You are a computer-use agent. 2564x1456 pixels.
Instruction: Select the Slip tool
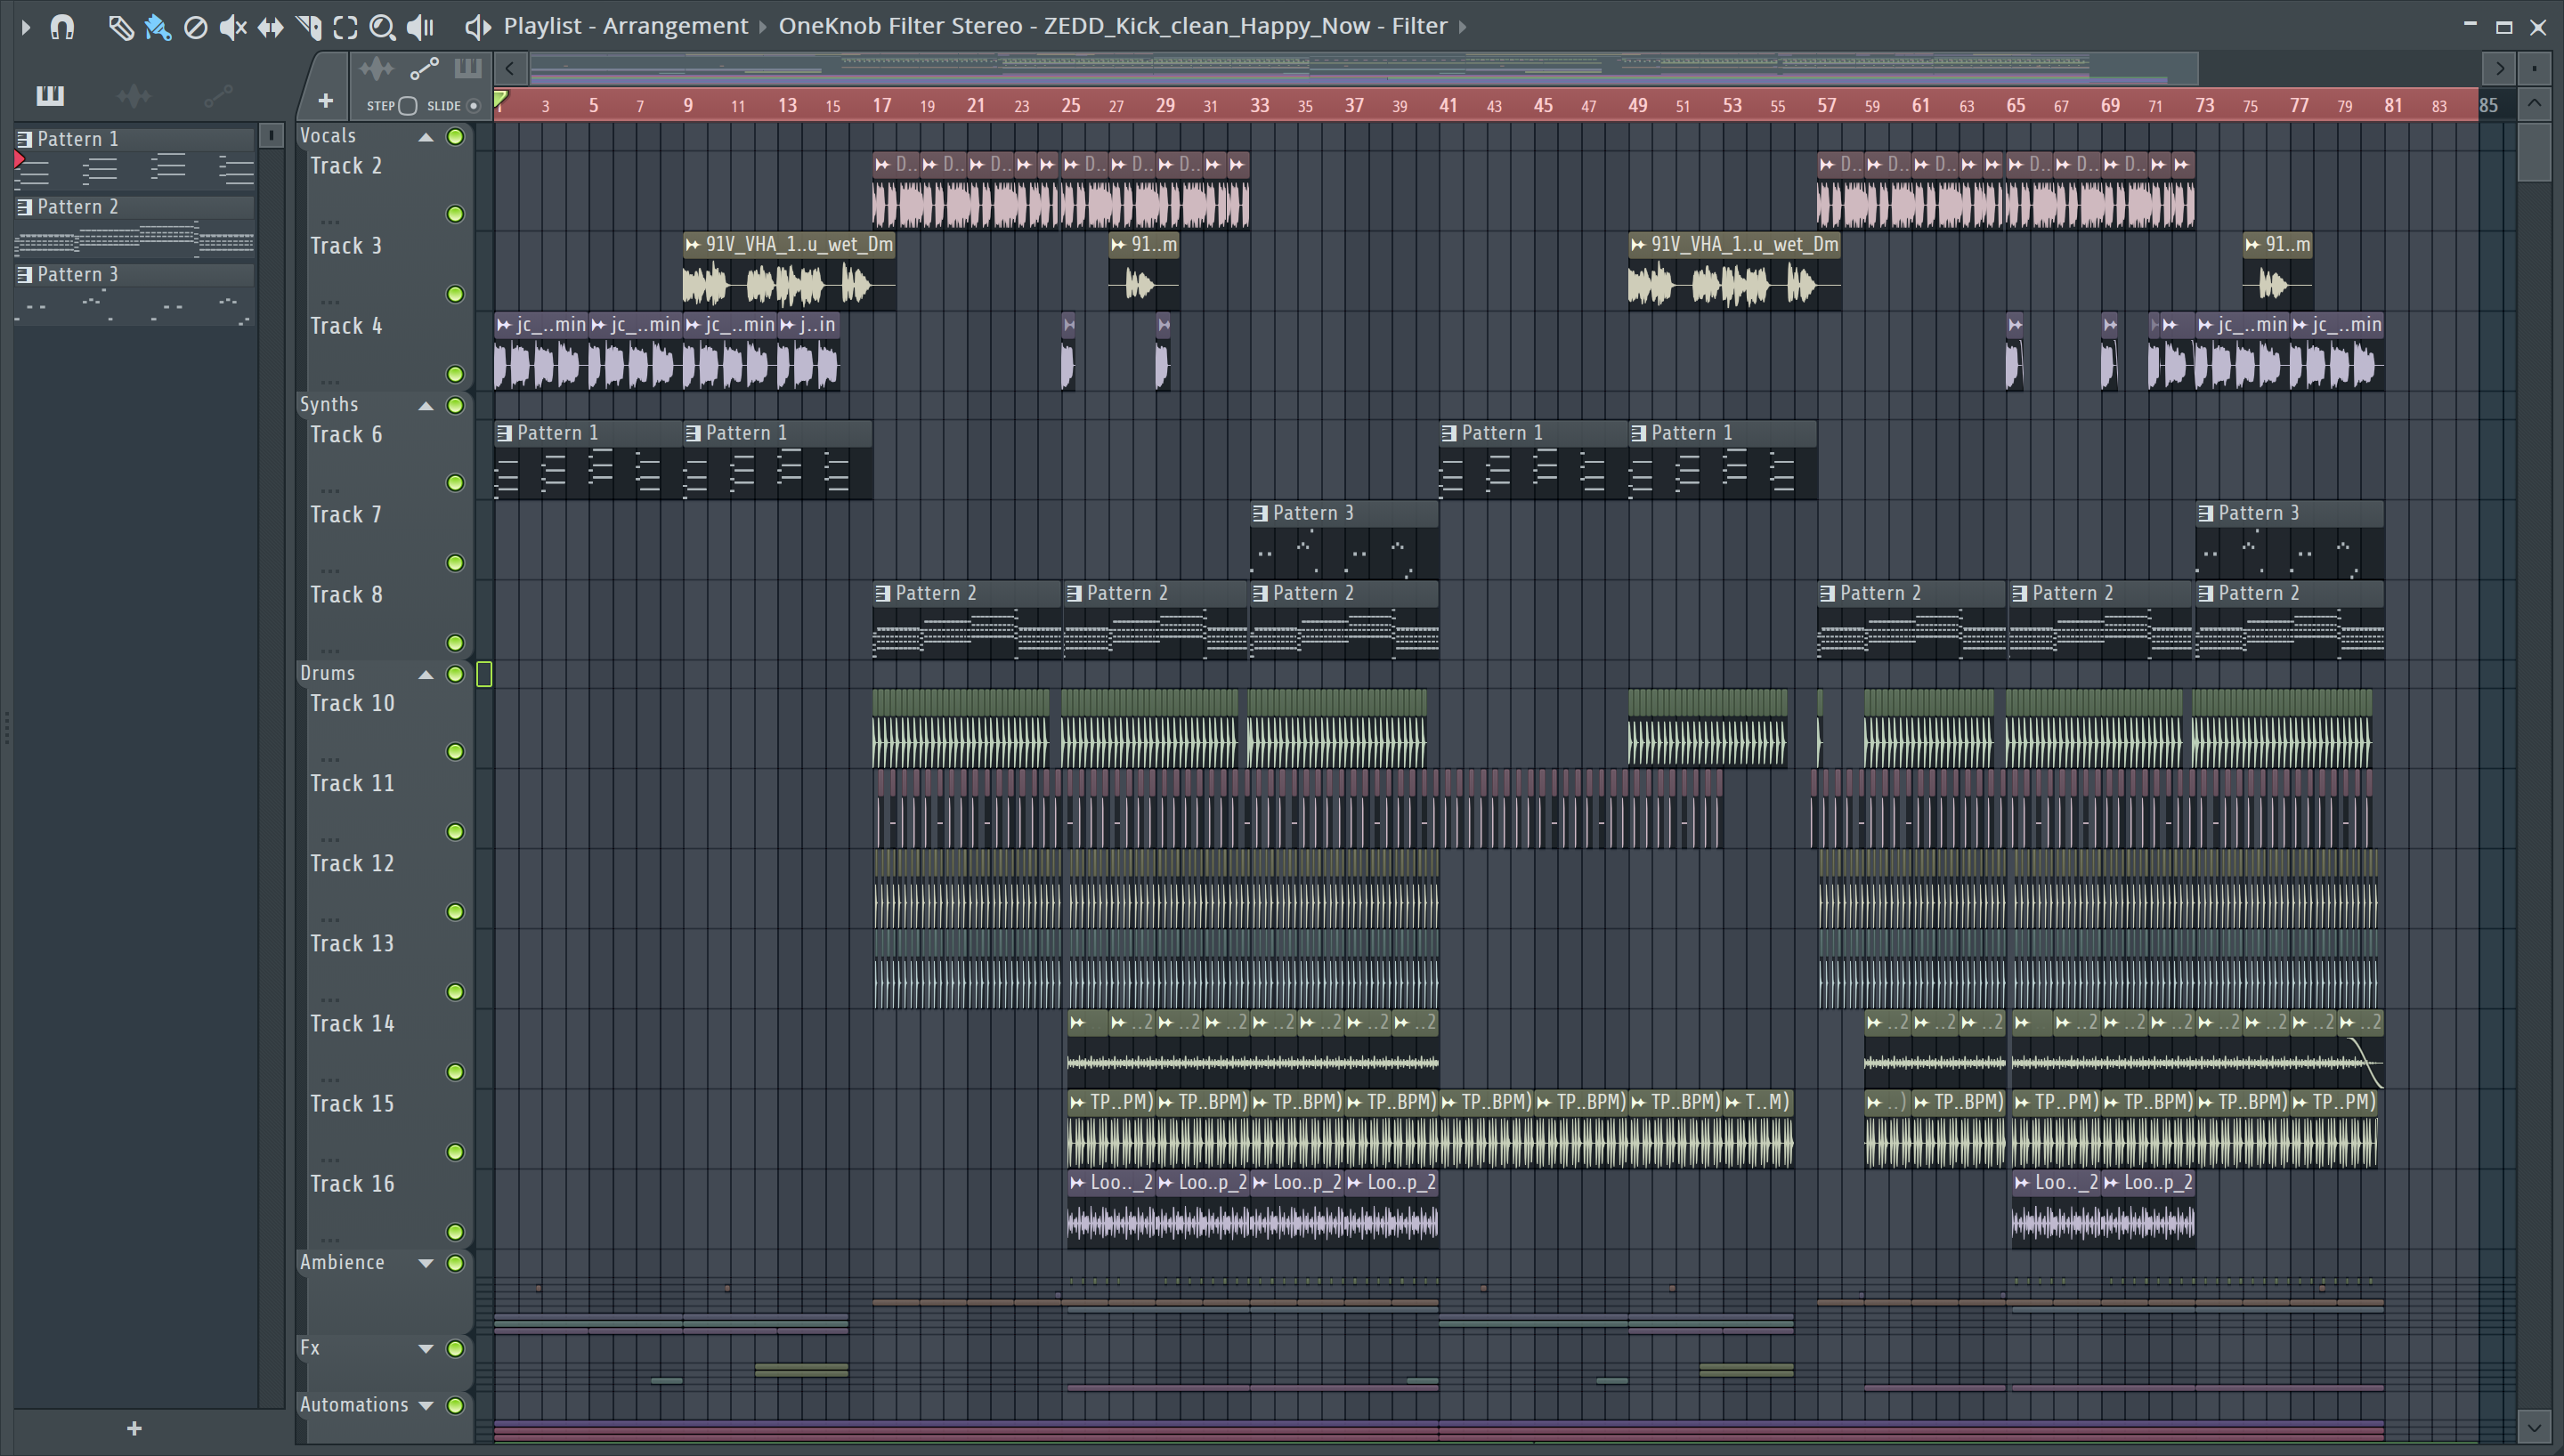[x=270, y=27]
